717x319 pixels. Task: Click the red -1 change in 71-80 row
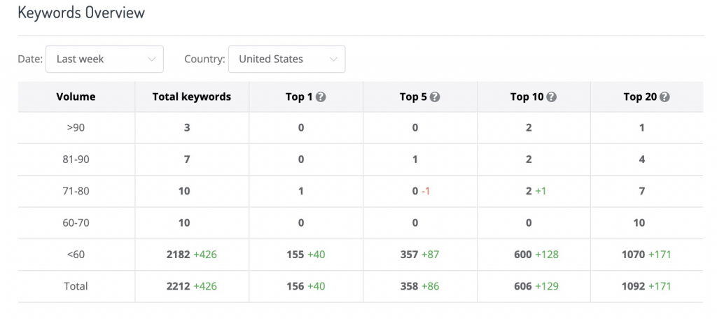[x=426, y=191]
